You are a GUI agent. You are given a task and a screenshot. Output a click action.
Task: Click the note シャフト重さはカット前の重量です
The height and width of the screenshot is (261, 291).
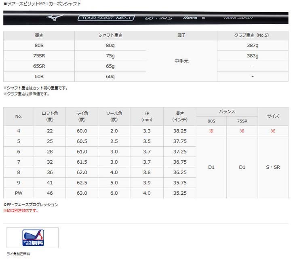click(35, 88)
